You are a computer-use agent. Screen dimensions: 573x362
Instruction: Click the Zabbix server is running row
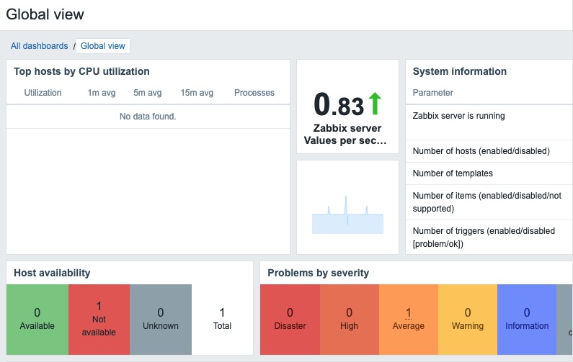(x=489, y=122)
